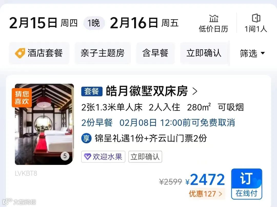The image size is (277, 207).
Task: Toggle the 亲子主题房 filter chip
Action: click(x=103, y=53)
